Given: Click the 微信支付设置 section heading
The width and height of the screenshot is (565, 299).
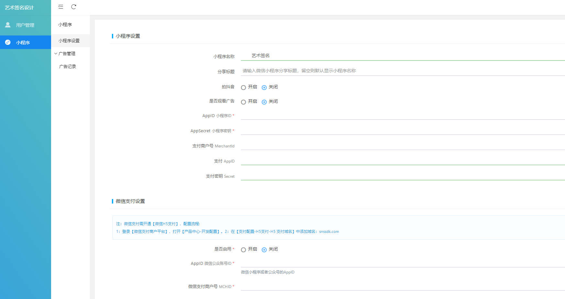Looking at the screenshot, I should (130, 201).
